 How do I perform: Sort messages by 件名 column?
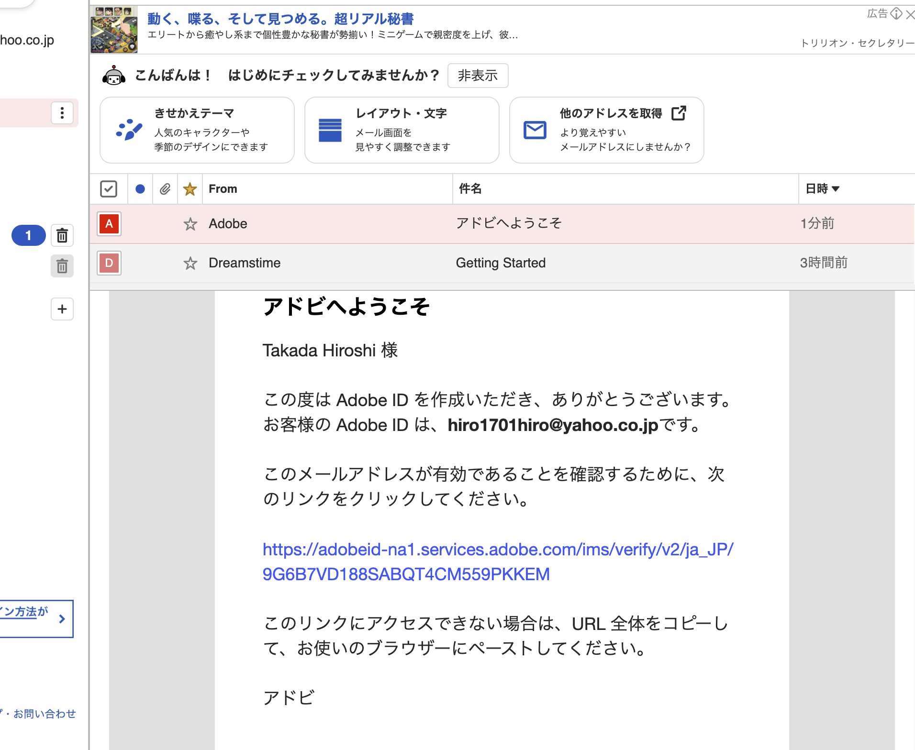pos(470,189)
